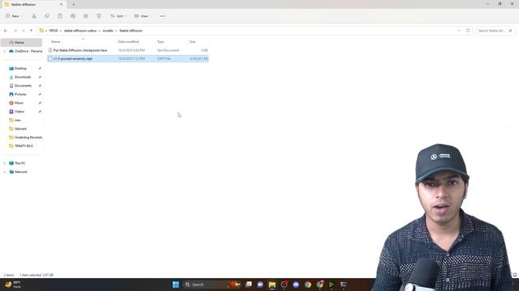The width and height of the screenshot is (519, 291).
Task: Go forward with the right arrow
Action: coord(15,31)
